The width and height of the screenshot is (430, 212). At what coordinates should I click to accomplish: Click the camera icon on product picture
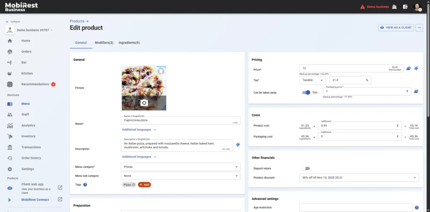coord(144,103)
